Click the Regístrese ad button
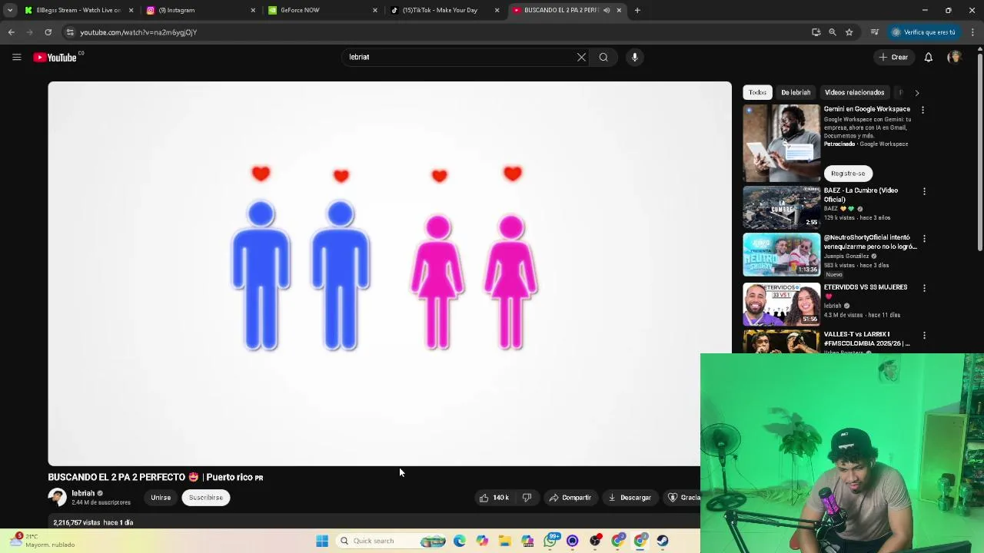 coord(848,174)
